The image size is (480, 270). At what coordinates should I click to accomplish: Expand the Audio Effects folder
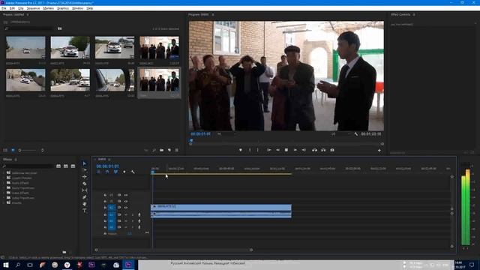coord(4,183)
